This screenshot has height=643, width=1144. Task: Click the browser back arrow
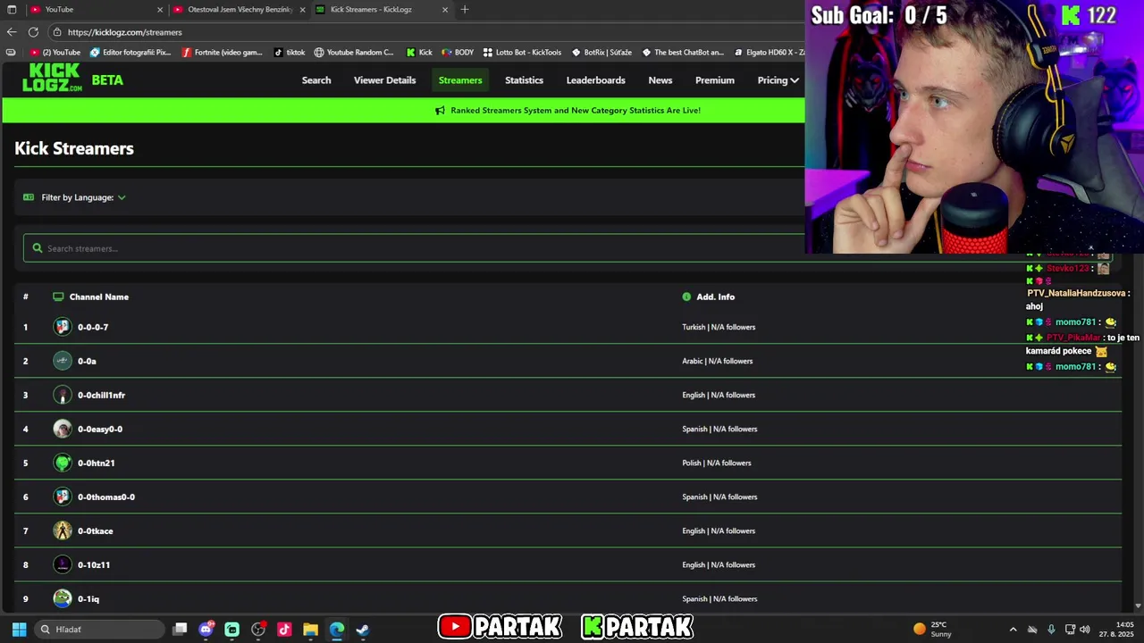click(x=12, y=32)
